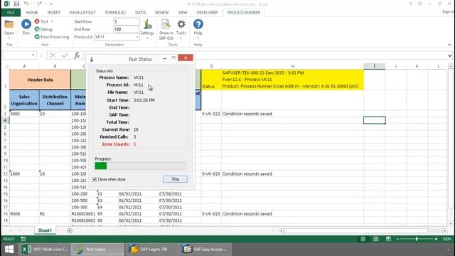Click the Run play icon in ribbon
This screenshot has width=455, height=256.
click(26, 24)
